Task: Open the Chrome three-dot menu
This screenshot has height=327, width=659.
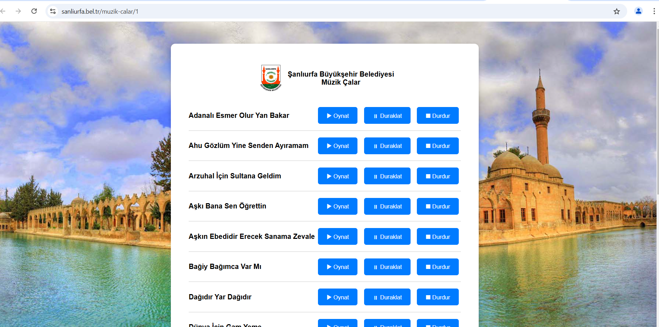Action: pyautogui.click(x=654, y=11)
